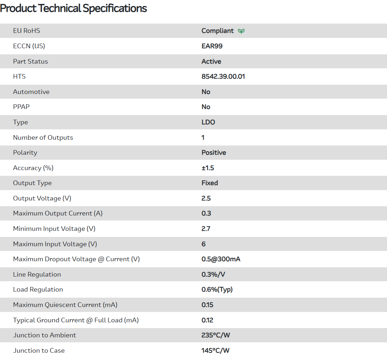Click the Positive polarity value
387x357 pixels.
tap(214, 153)
